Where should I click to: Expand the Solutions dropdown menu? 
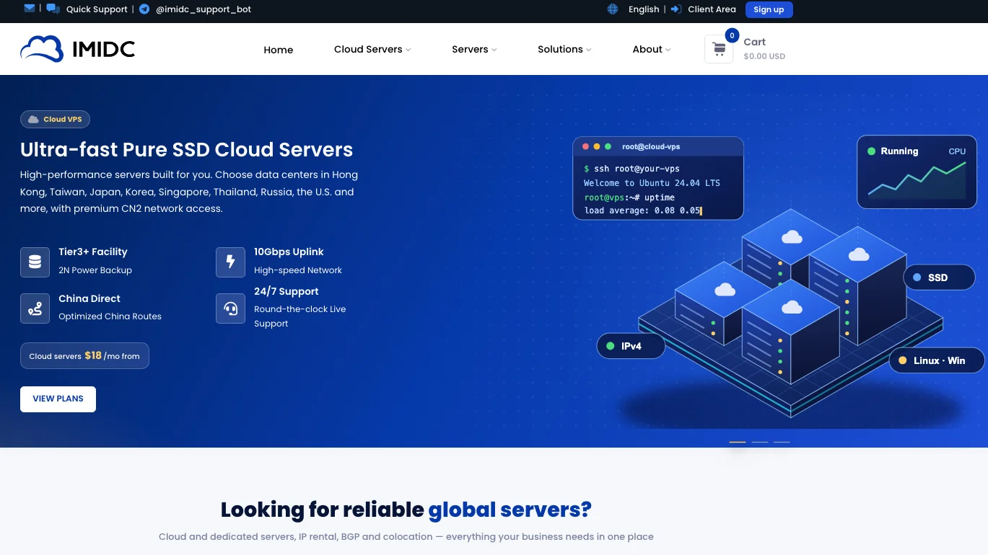point(564,49)
